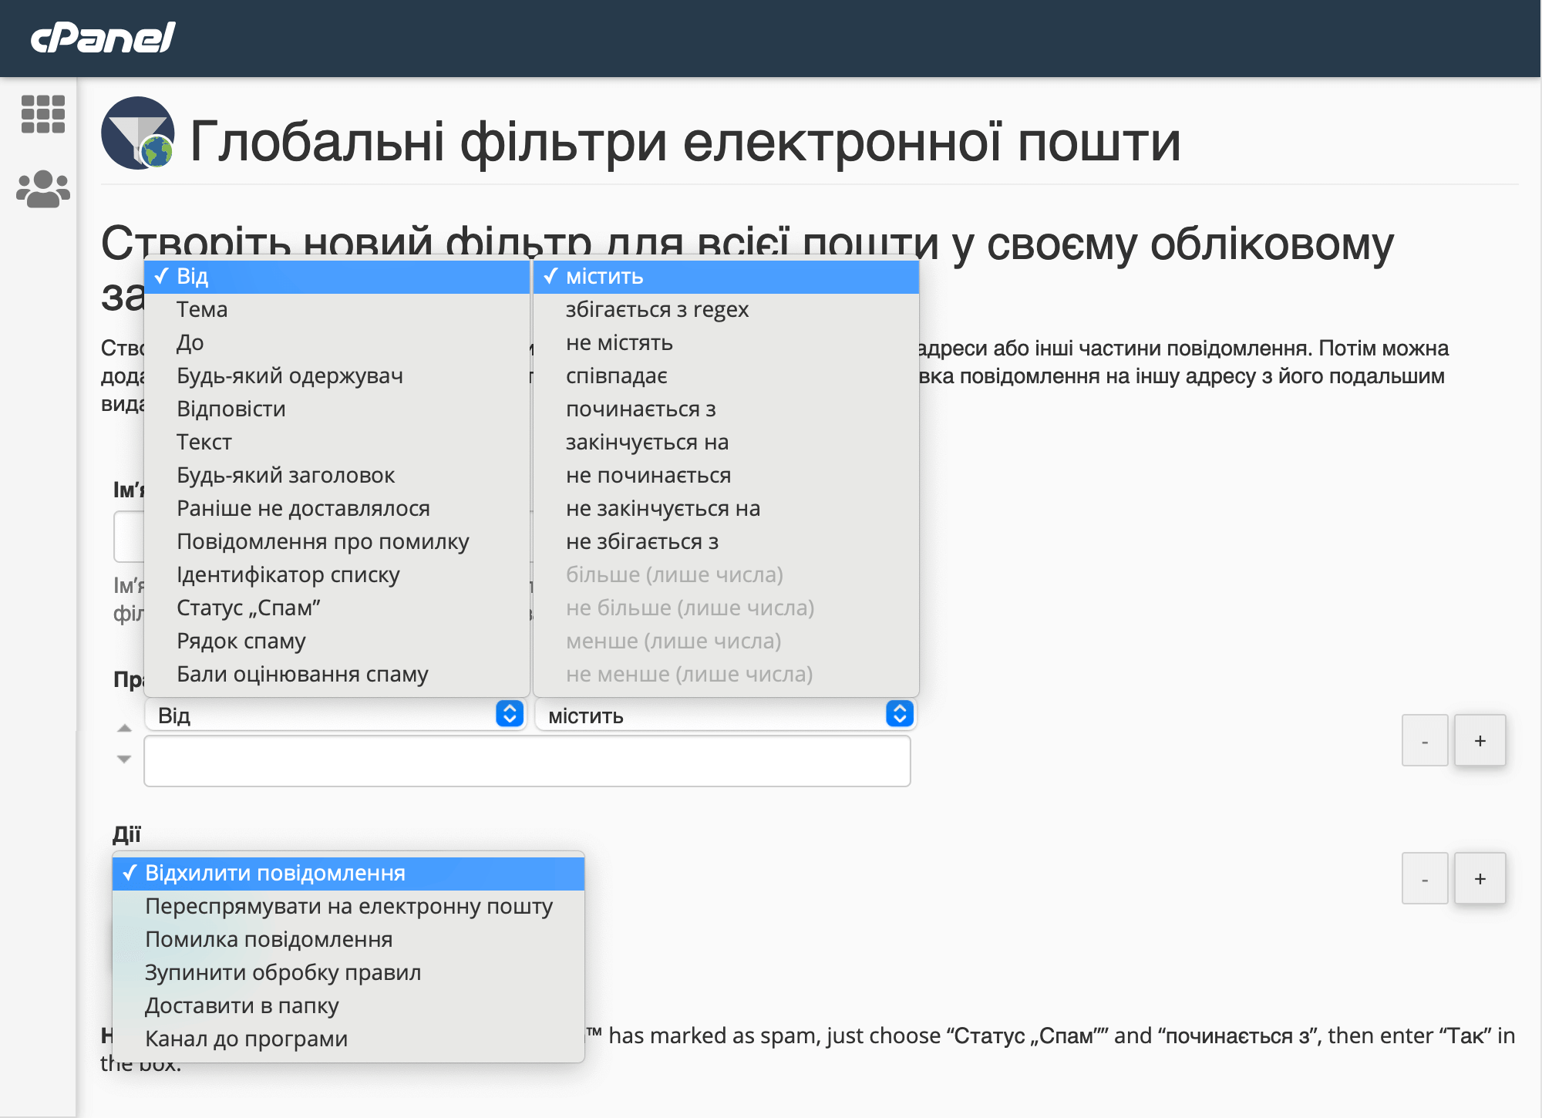
Task: Choose 'Помилка повідомлення' action
Action: (348, 939)
